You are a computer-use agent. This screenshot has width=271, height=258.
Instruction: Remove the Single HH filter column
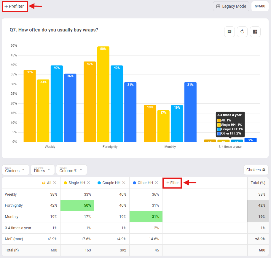(88, 183)
